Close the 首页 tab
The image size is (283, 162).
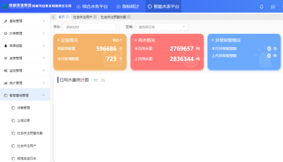[x=68, y=17]
